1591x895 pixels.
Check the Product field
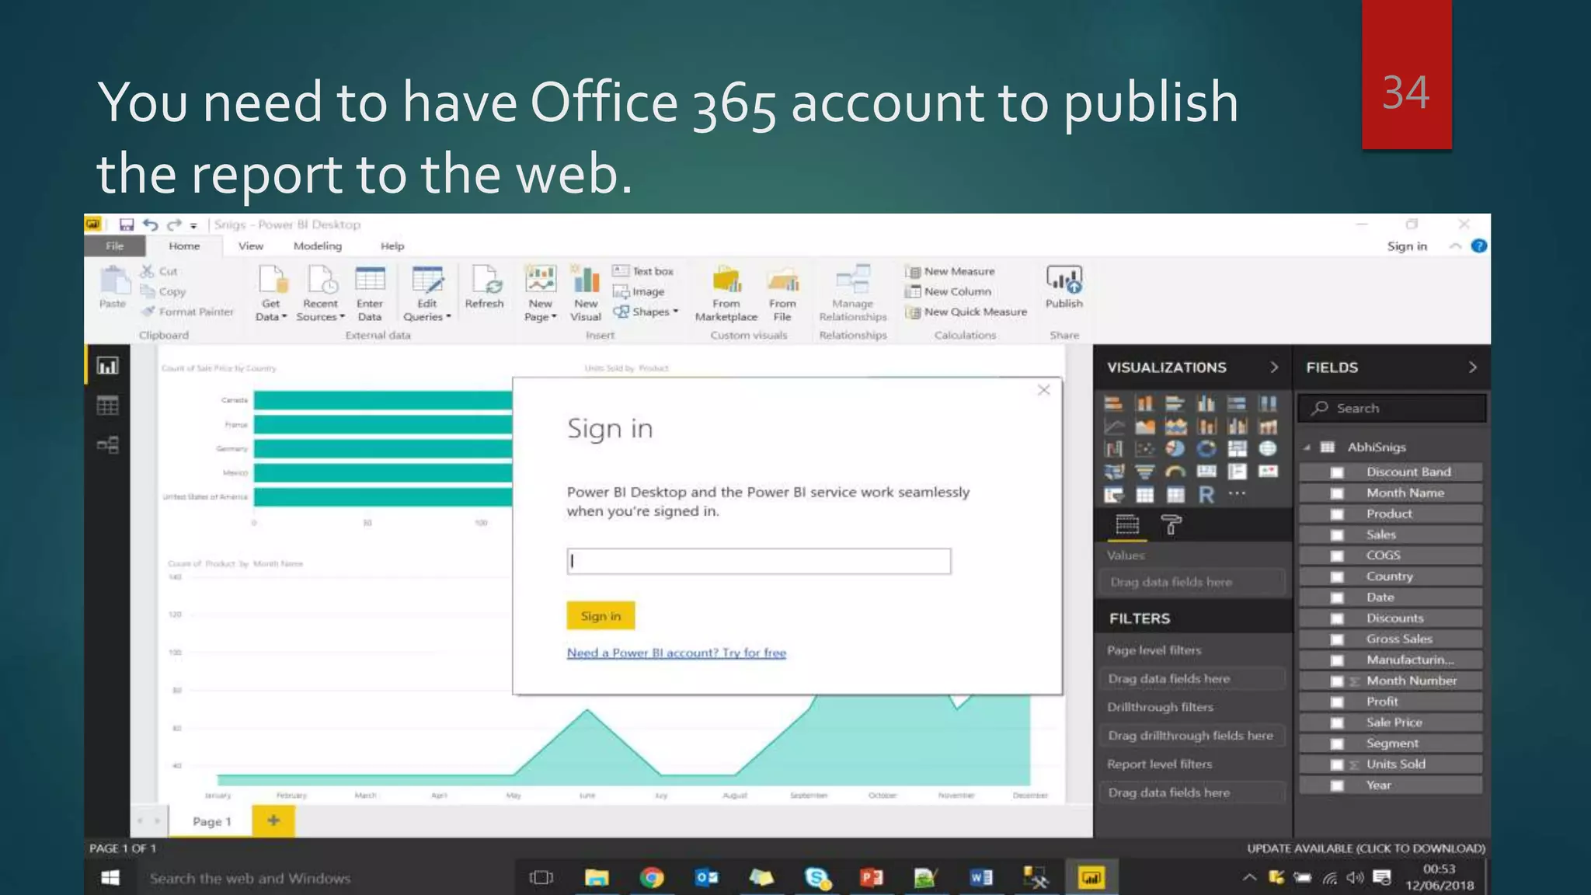click(x=1337, y=514)
